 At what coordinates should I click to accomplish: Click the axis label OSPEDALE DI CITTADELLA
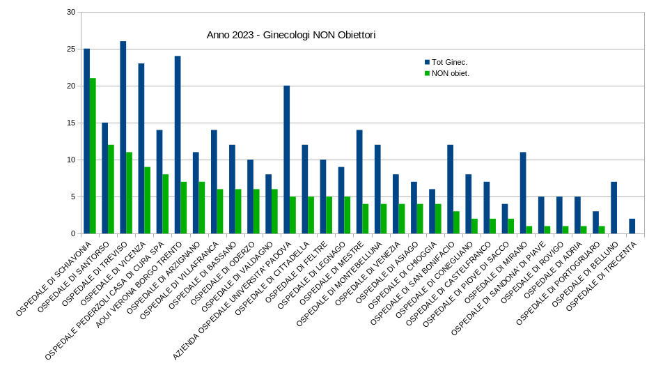(x=272, y=278)
